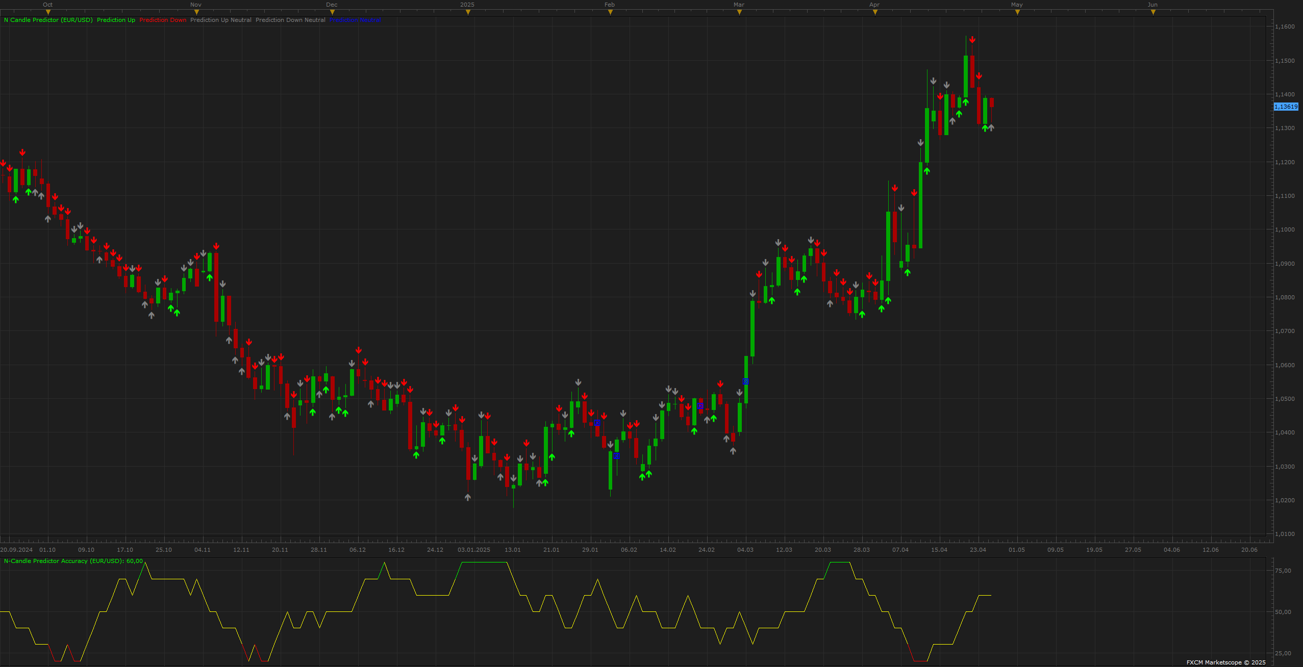Viewport: 1303px width, 667px height.
Task: Click the 25,00 accuracy axis label
Action: [x=1283, y=653]
